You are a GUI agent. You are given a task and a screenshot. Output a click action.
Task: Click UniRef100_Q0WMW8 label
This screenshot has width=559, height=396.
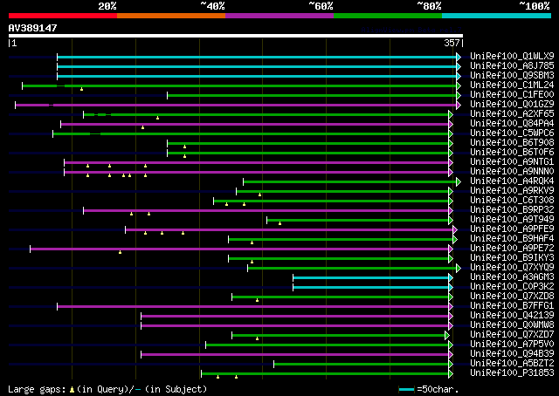pos(512,325)
